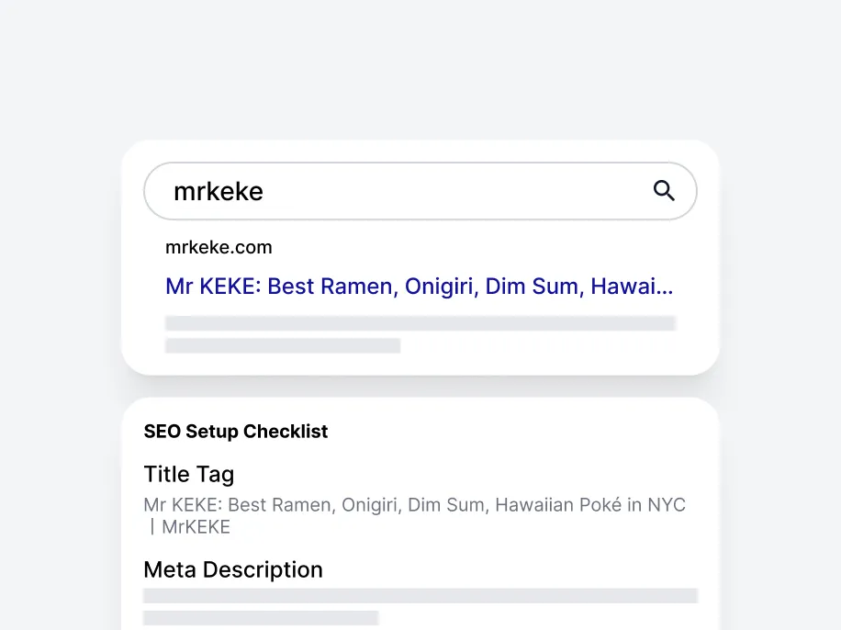Click the short placeholder line in search result
The width and height of the screenshot is (841, 630).
pyautogui.click(x=283, y=346)
